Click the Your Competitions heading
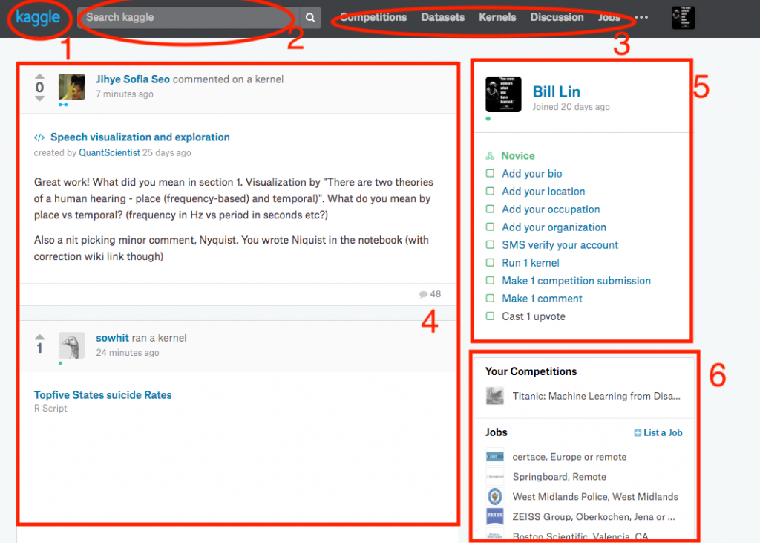This screenshot has width=760, height=543. tap(531, 371)
